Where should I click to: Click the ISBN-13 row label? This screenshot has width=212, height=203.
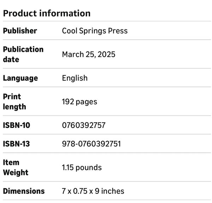[17, 144]
